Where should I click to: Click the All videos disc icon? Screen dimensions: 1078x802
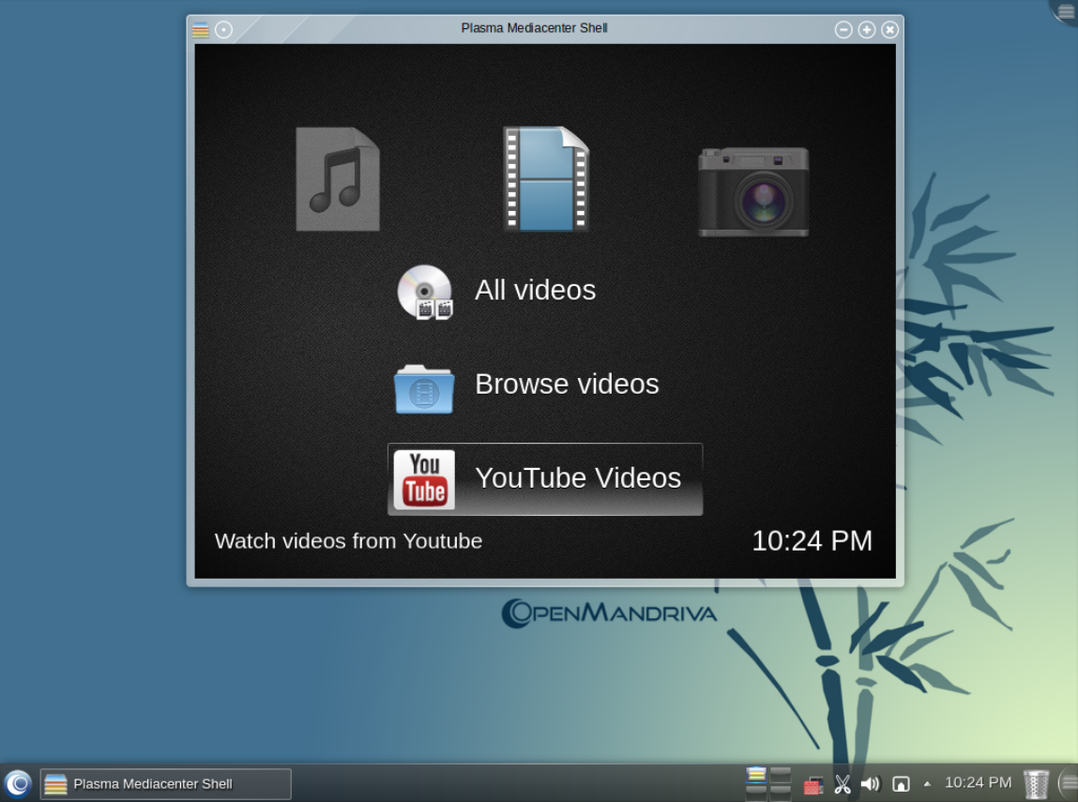point(424,292)
